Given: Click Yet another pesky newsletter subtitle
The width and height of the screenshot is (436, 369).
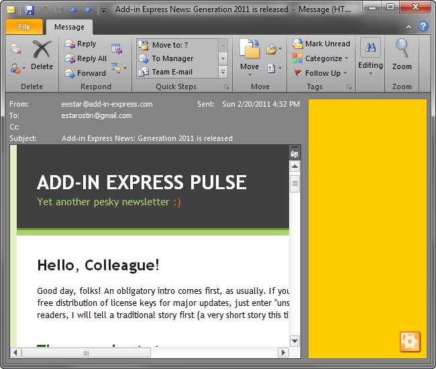Looking at the screenshot, I should coord(109,202).
